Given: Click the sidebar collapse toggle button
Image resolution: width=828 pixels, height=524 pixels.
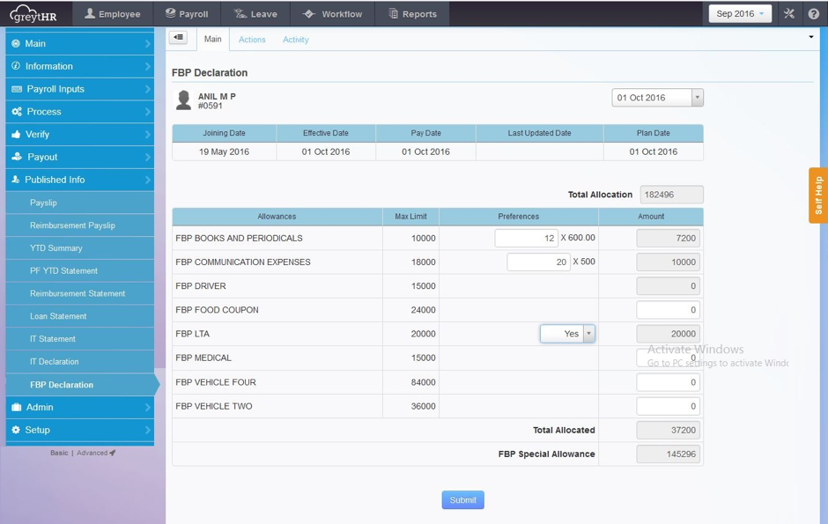Looking at the screenshot, I should click(179, 38).
